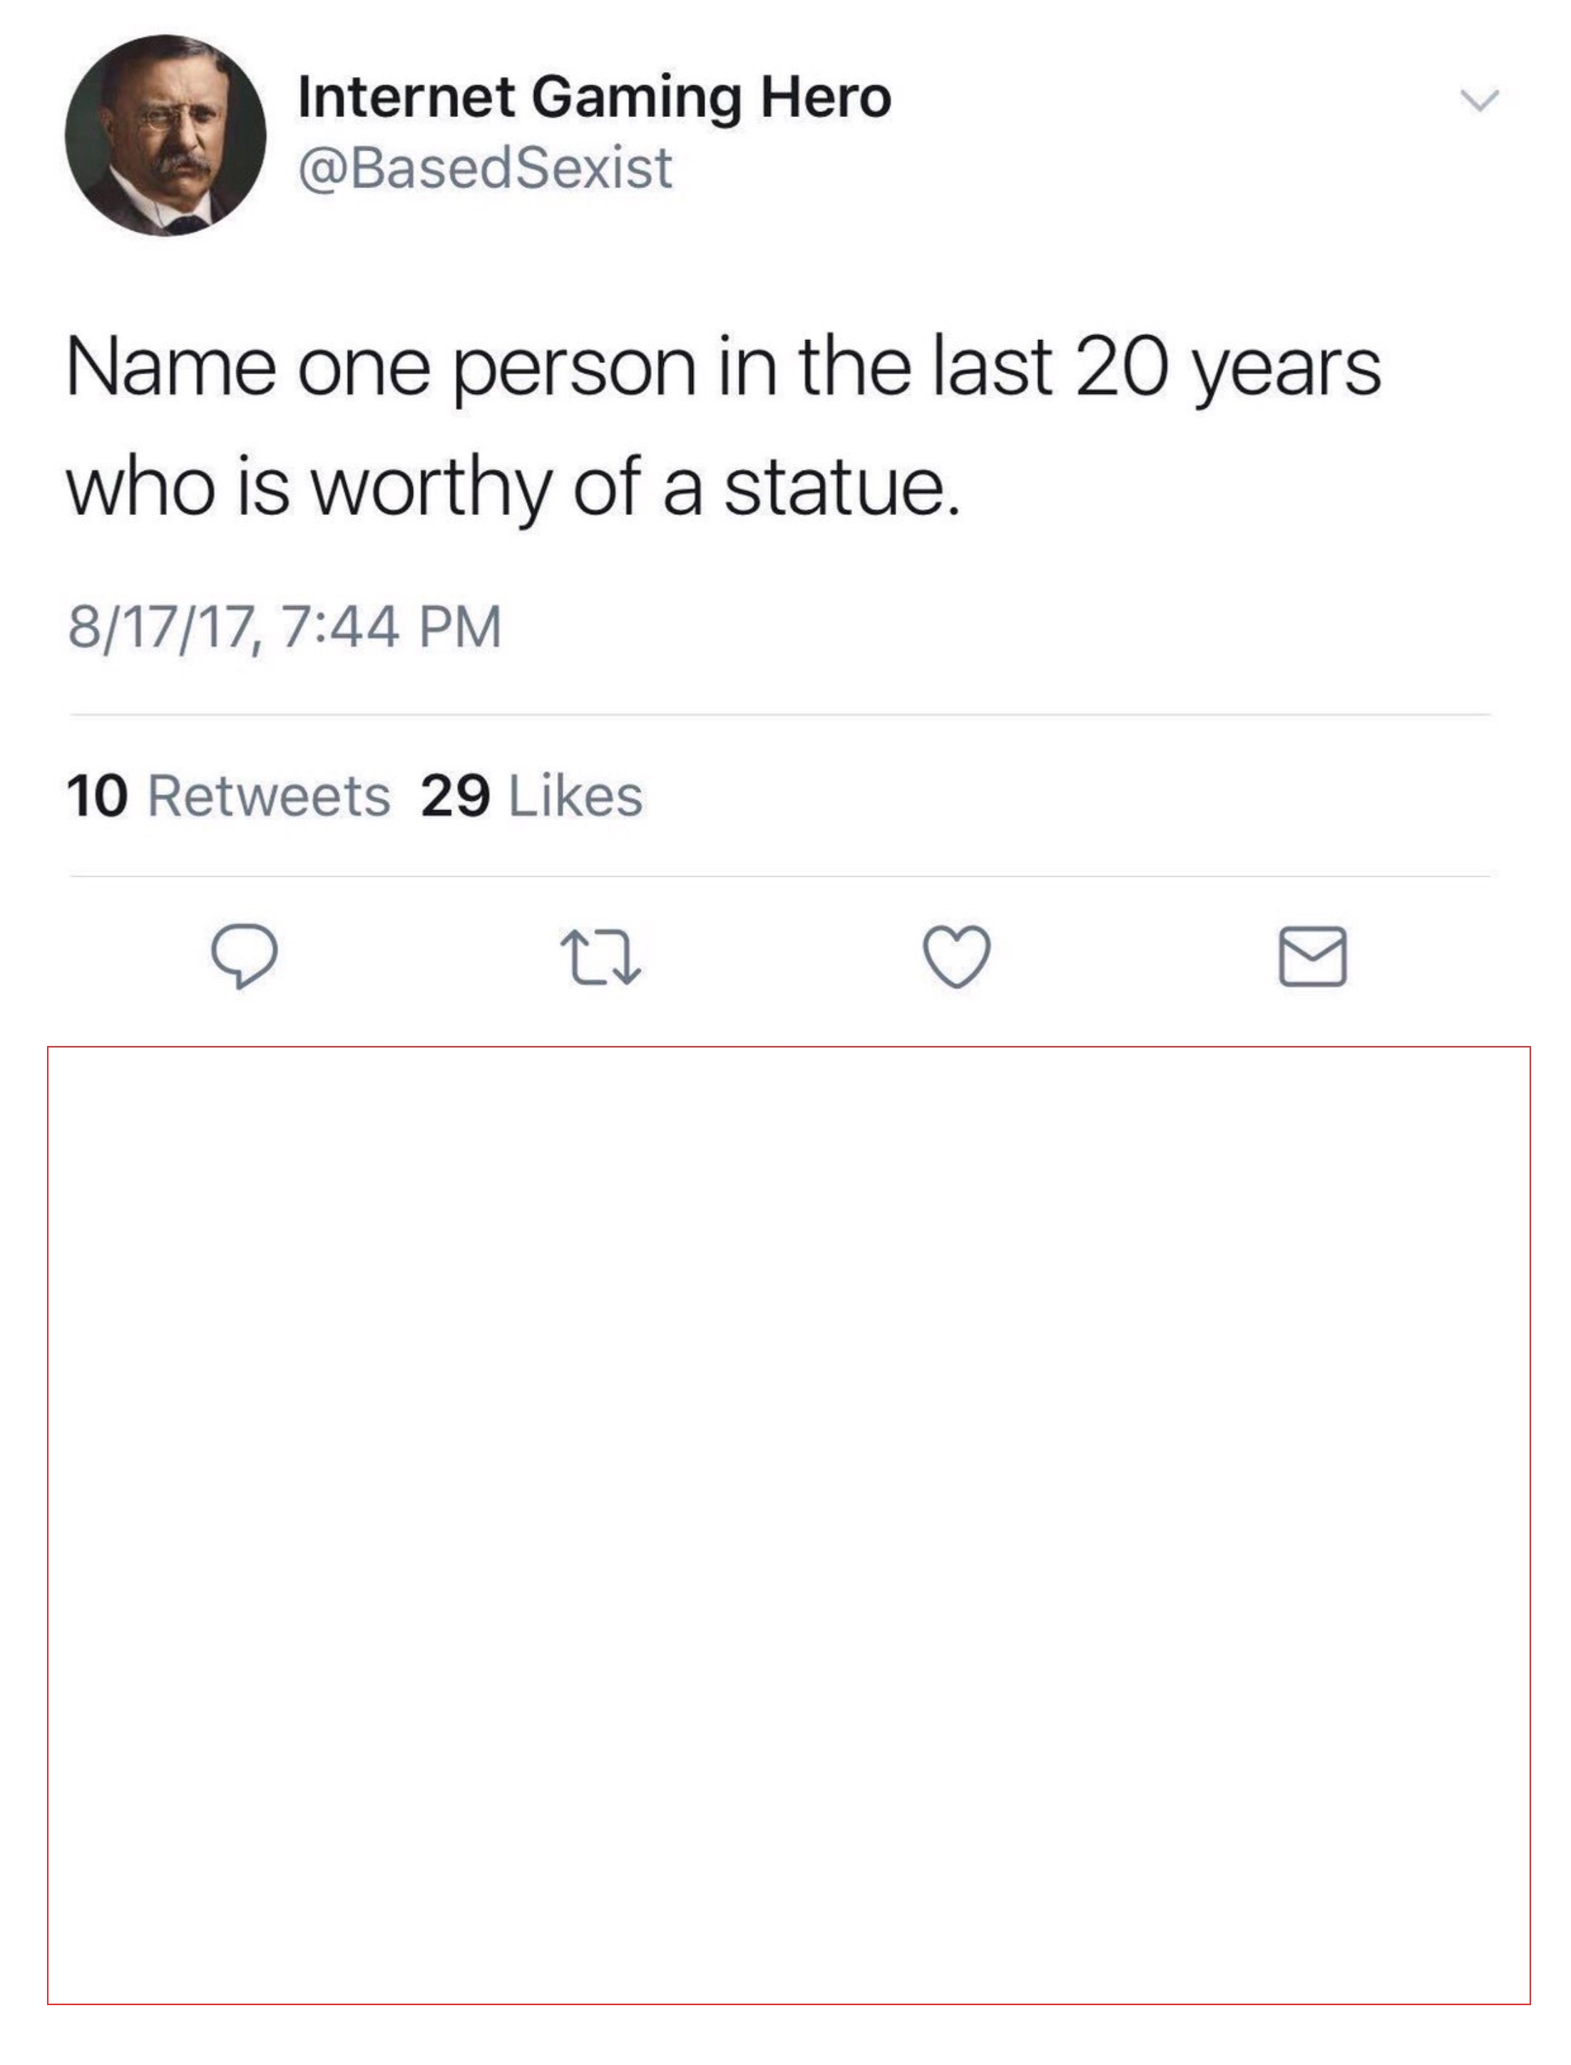
Task: Reply to the tweet with the speech bubble icon
Action: click(244, 956)
